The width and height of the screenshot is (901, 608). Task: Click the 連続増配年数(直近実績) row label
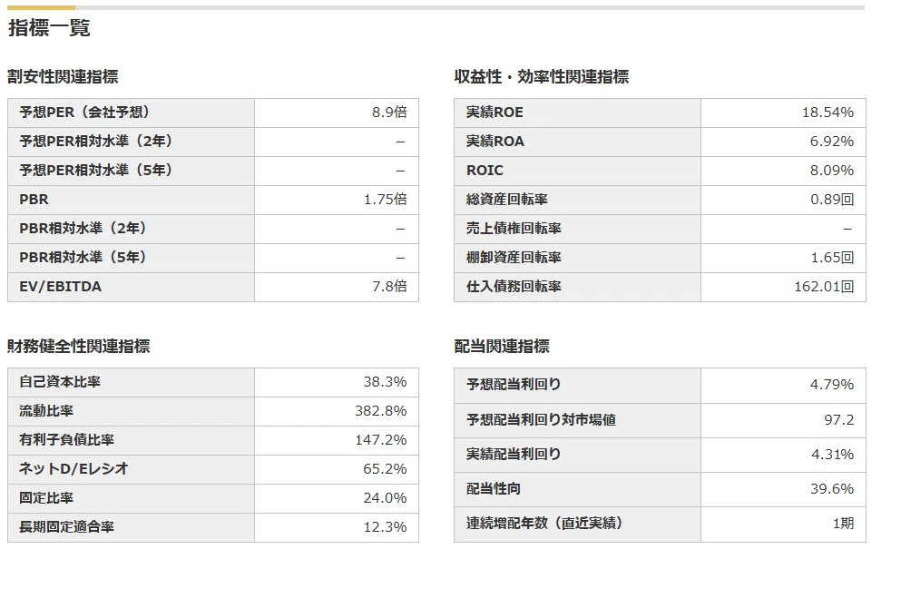tap(544, 523)
